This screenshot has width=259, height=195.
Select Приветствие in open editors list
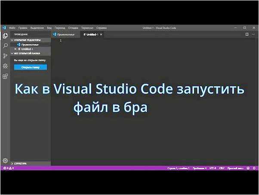point(31,44)
